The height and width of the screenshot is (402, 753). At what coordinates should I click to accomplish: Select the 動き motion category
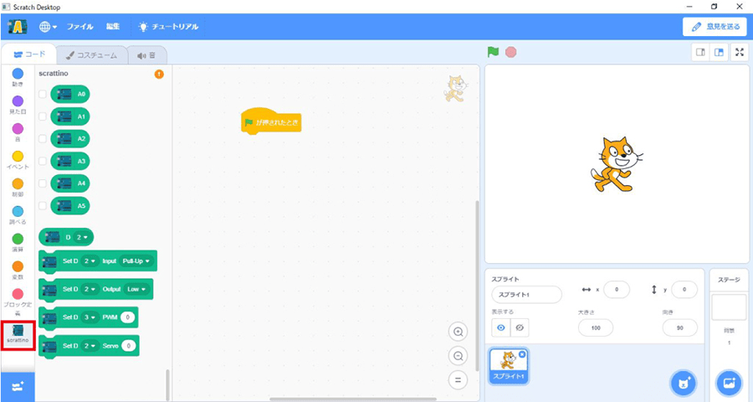(x=18, y=77)
